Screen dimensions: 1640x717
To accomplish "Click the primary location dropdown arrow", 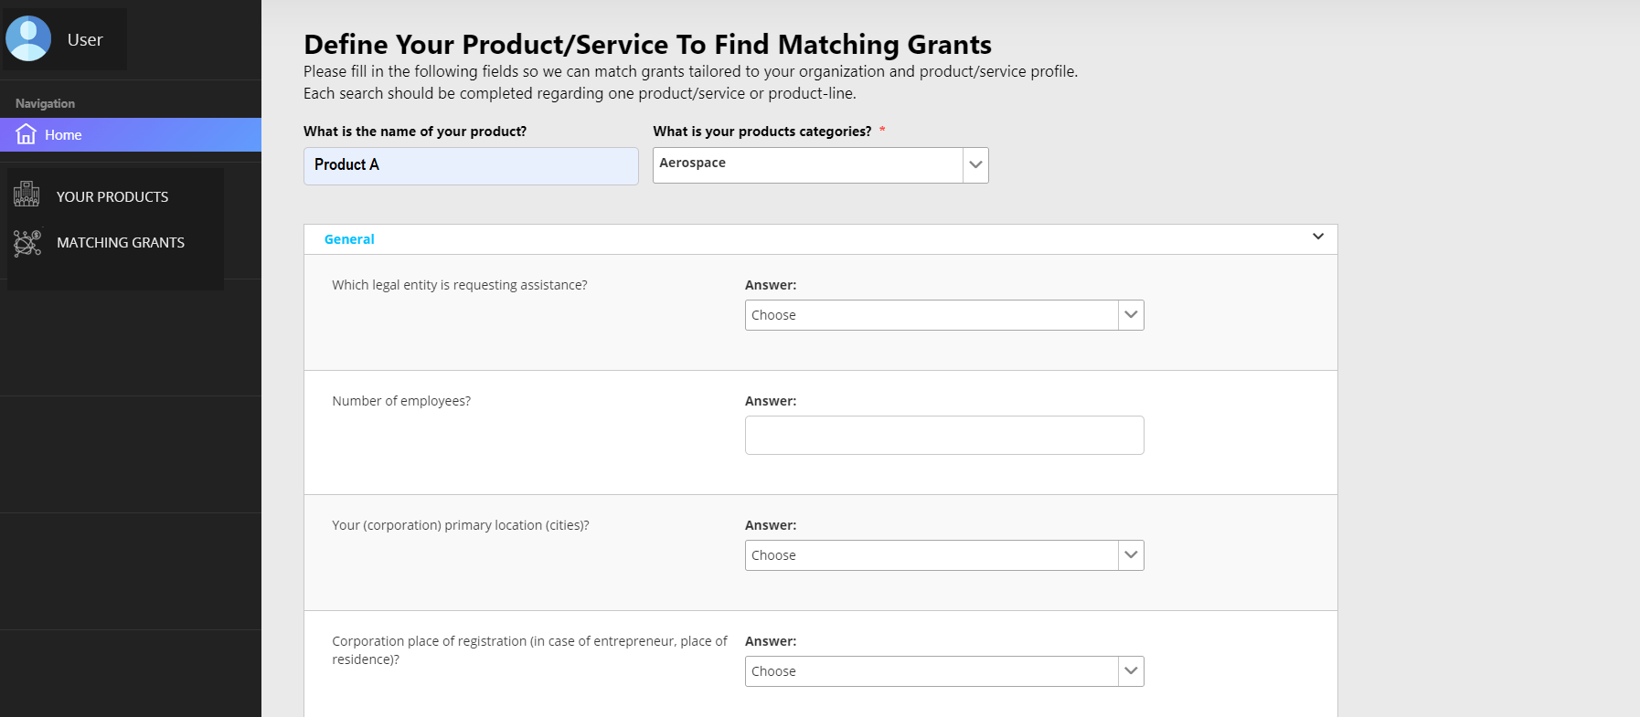I will pyautogui.click(x=1131, y=555).
